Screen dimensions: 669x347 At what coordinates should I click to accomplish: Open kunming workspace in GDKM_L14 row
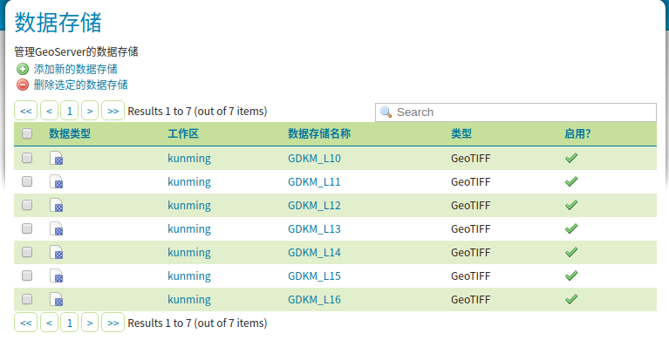click(189, 252)
